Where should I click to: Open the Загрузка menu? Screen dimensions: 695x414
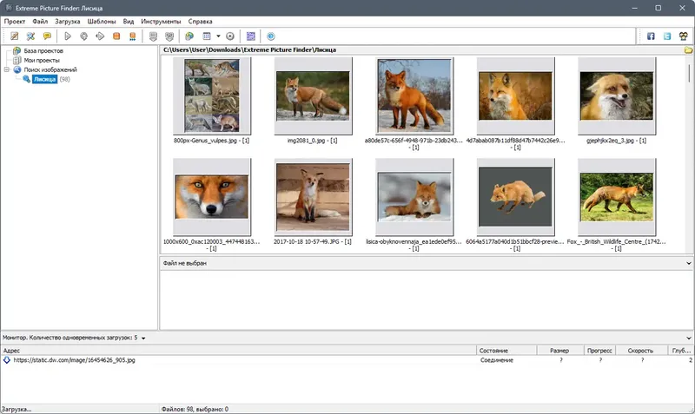(68, 21)
